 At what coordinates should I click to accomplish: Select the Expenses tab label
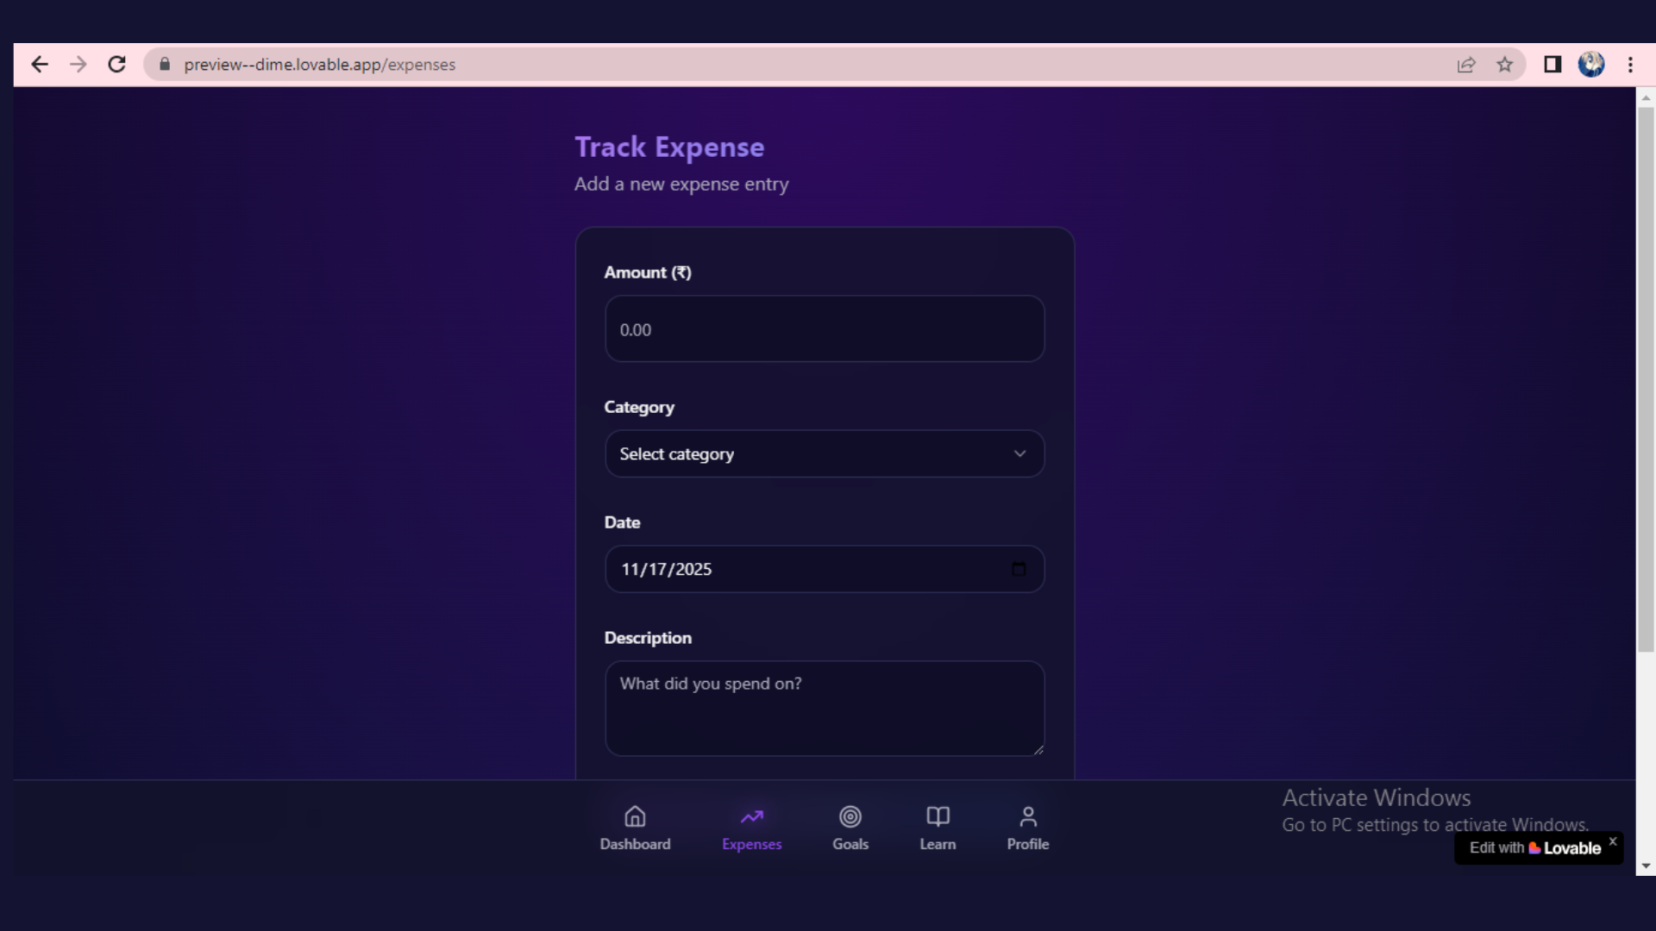click(x=751, y=844)
